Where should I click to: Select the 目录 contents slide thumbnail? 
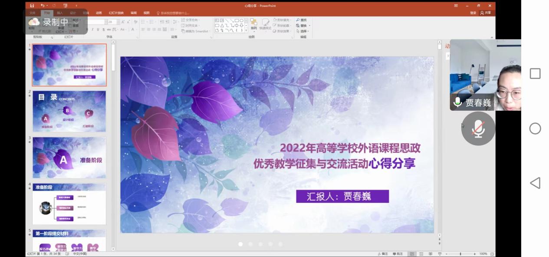click(x=69, y=111)
